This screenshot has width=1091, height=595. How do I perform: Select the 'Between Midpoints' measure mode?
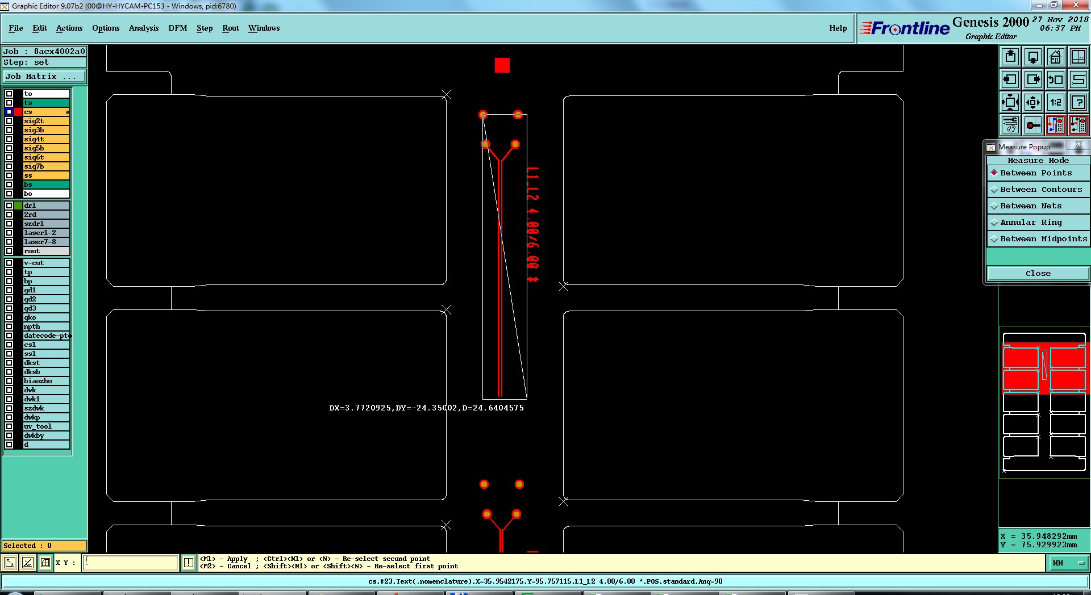[x=1038, y=239]
